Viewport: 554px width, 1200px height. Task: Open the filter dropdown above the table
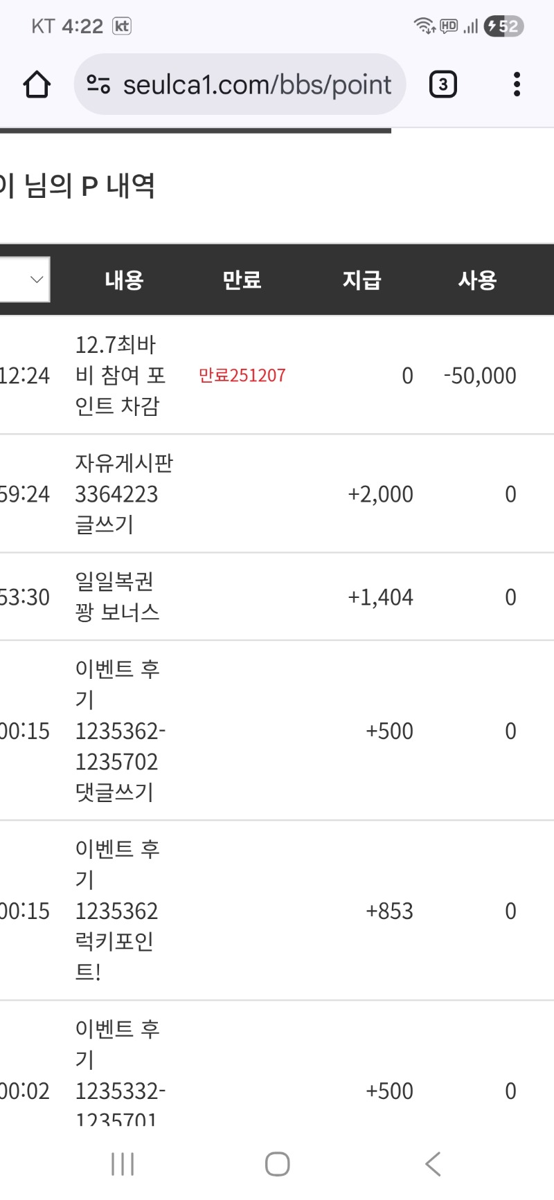25,279
